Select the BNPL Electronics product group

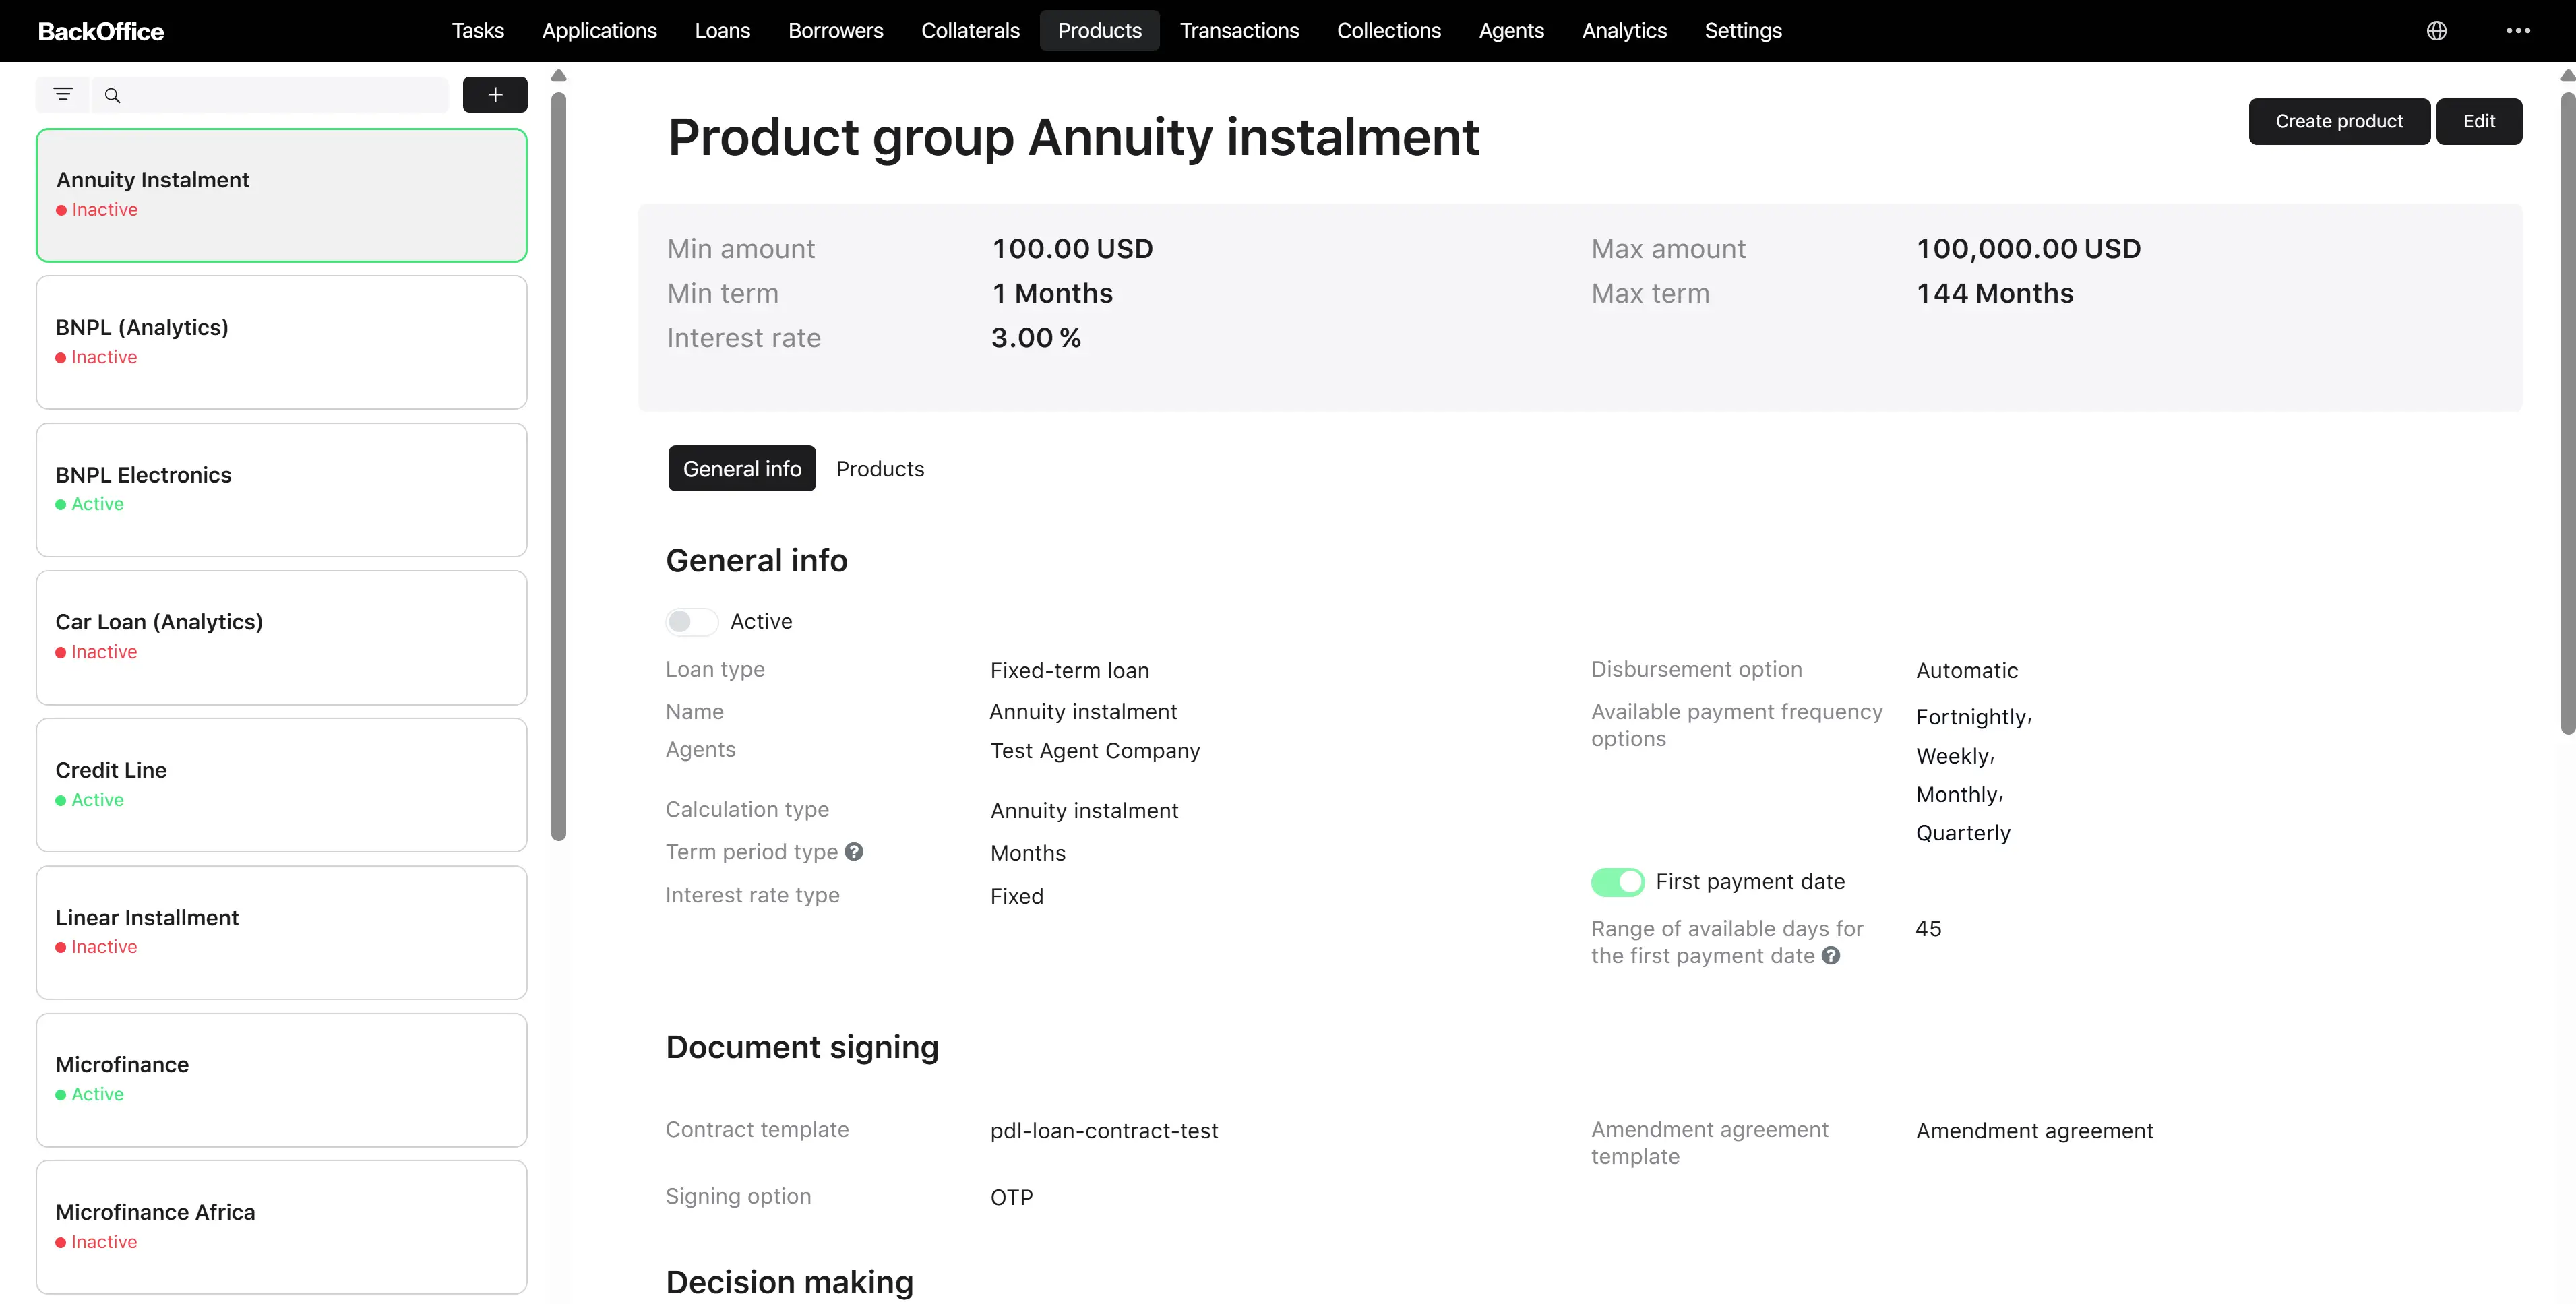click(x=281, y=490)
